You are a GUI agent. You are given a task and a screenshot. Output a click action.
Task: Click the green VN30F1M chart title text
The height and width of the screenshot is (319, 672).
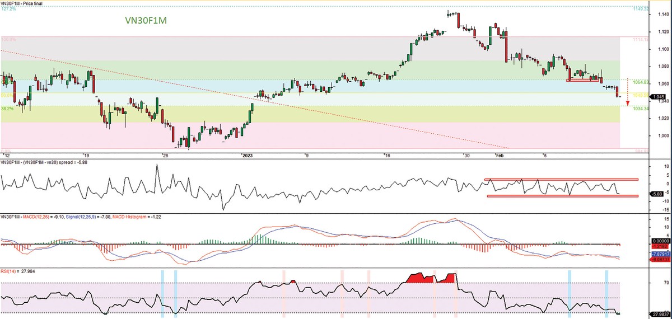coord(146,20)
